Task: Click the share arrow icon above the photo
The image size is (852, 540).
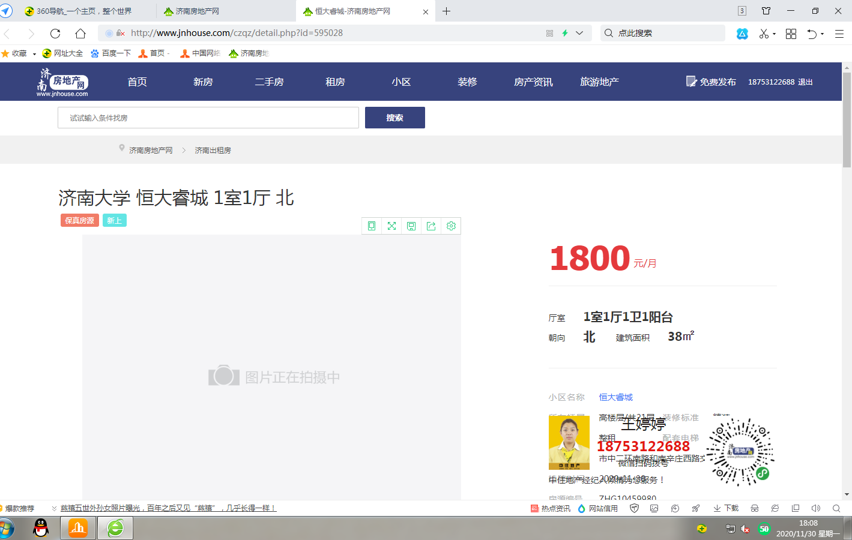Action: pyautogui.click(x=431, y=226)
